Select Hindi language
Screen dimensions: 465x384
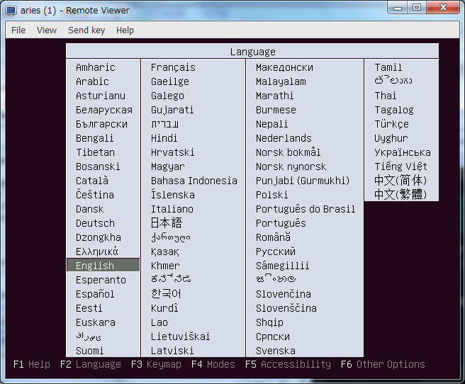(x=164, y=138)
